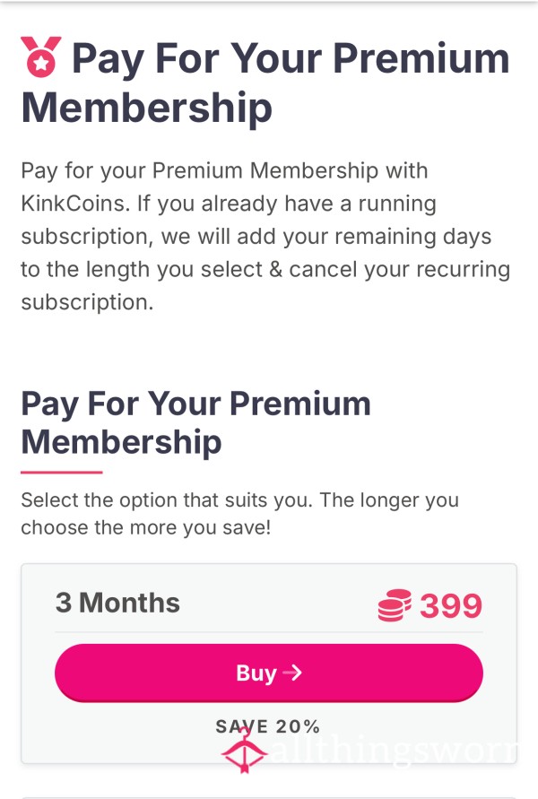The image size is (538, 799).
Task: Click the second Pay For Your Premium Membership heading
Action: pos(195,422)
